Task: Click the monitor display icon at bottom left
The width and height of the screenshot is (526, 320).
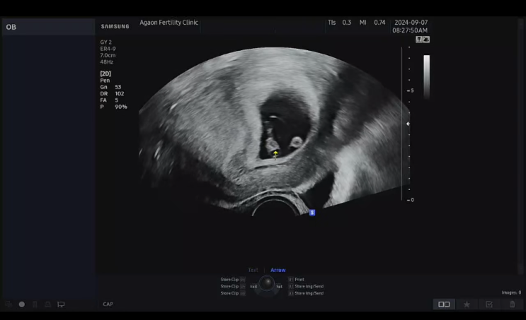Action: [61, 304]
